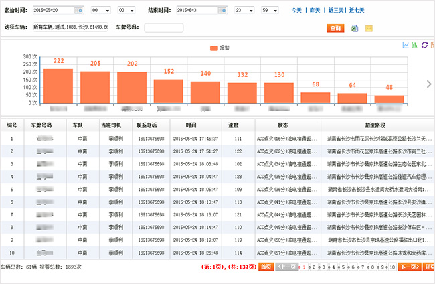Switch chart to line graph view
435x284 pixels.
pos(406,45)
